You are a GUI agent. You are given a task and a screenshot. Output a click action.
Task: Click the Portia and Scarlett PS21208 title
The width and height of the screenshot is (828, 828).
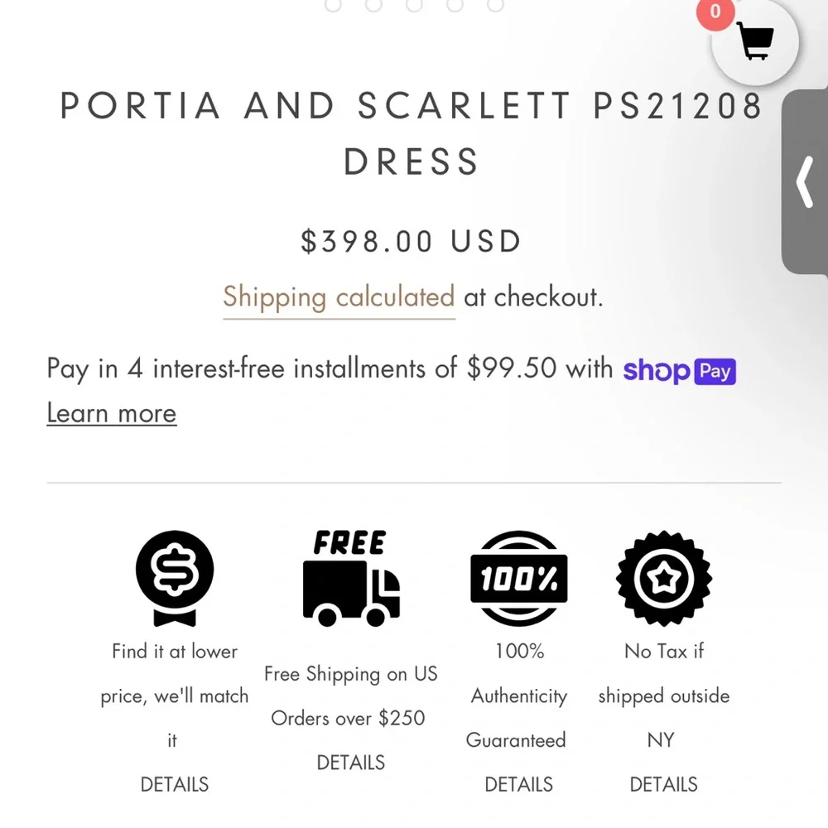[x=412, y=132]
